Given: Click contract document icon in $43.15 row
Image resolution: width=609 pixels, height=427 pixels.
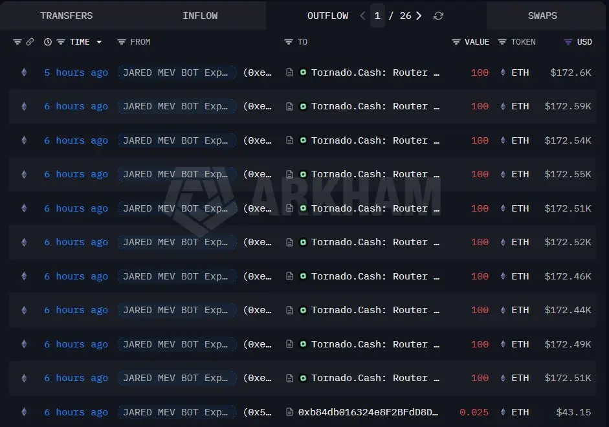Looking at the screenshot, I should (289, 412).
